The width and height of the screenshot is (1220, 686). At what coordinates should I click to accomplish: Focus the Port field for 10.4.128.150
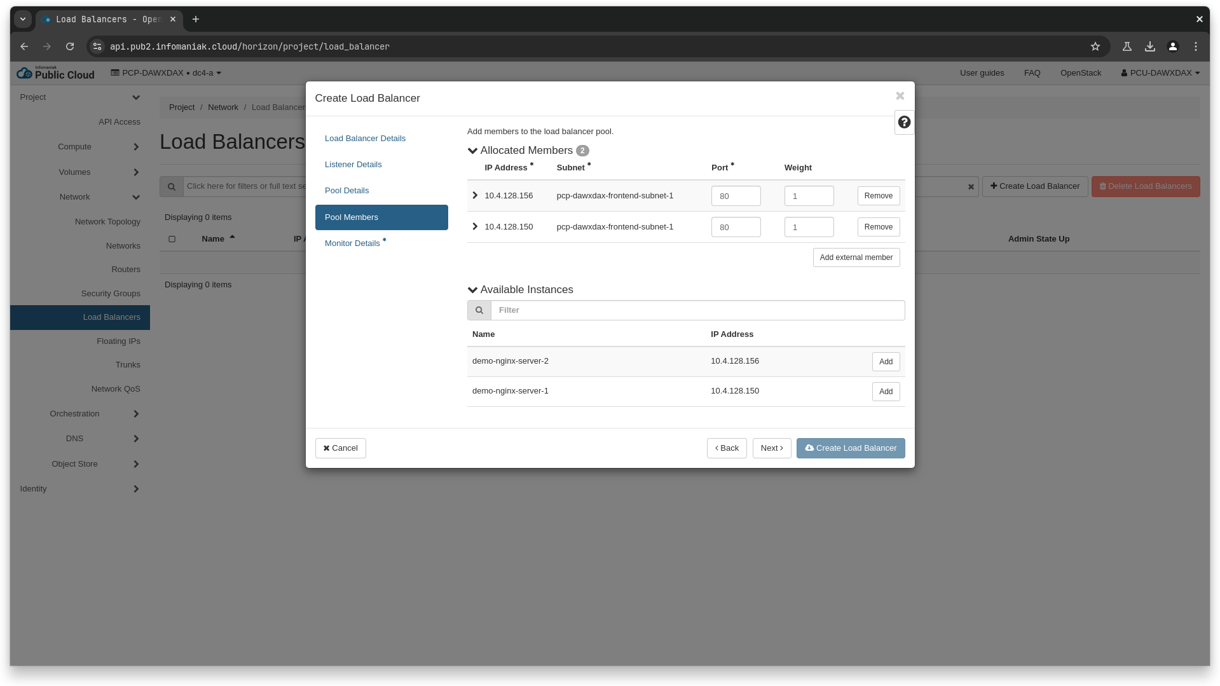click(x=736, y=227)
